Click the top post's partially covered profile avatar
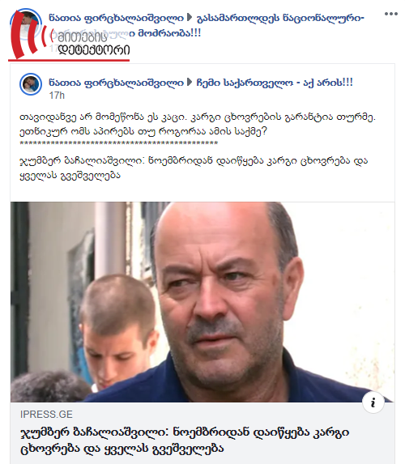405x464 pixels. click(x=25, y=27)
